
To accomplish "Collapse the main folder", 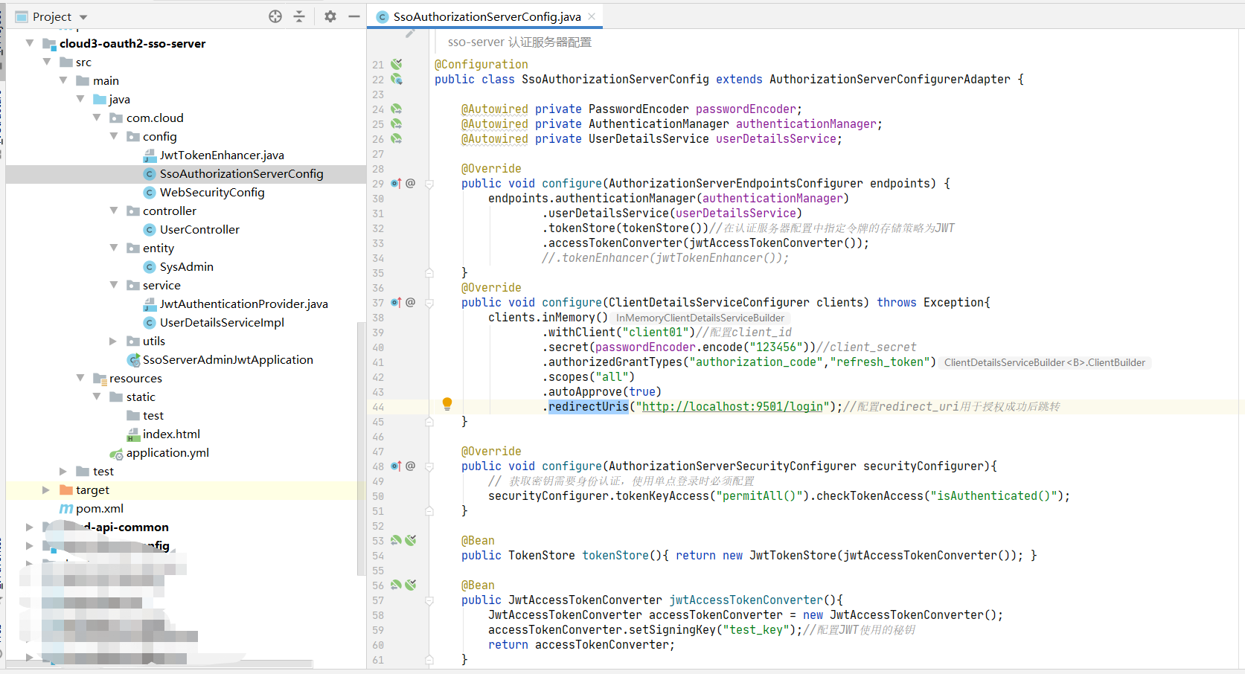I will (x=63, y=80).
